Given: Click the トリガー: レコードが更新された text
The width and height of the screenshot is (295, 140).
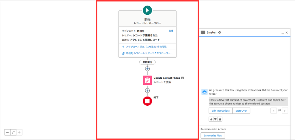Looking at the screenshot, I should click(140, 35).
